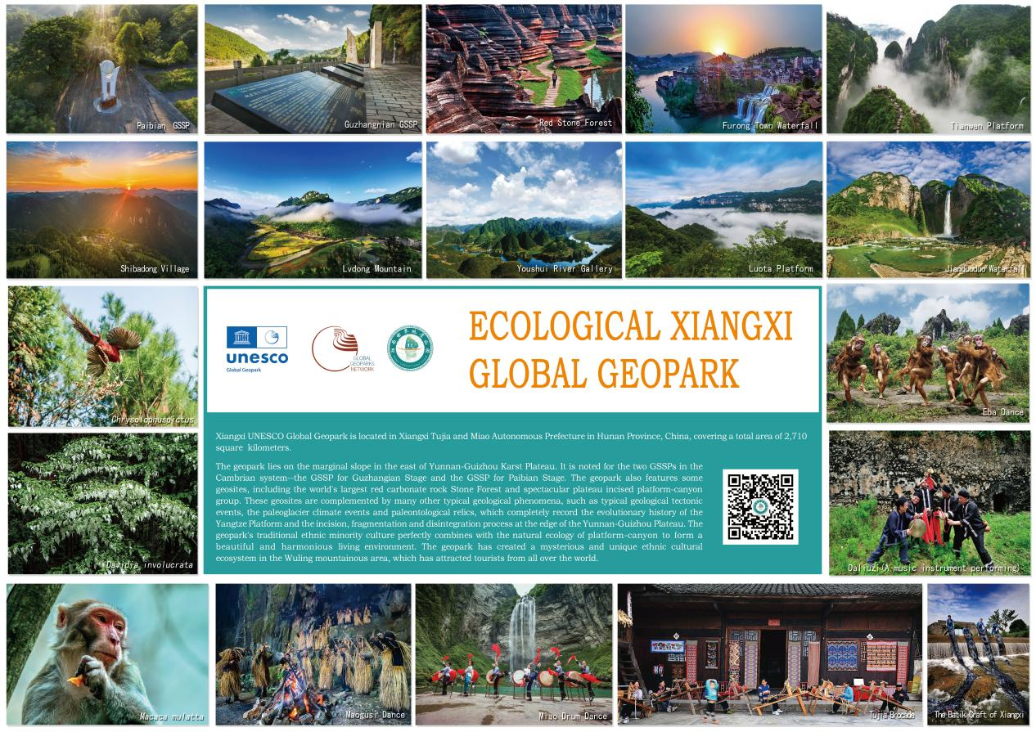Click the UNESCO Global Geopark logo

tap(257, 349)
